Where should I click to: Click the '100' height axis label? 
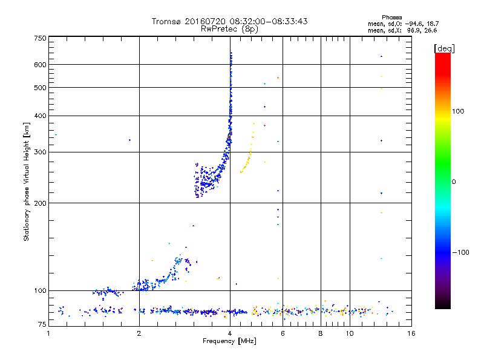(x=40, y=291)
